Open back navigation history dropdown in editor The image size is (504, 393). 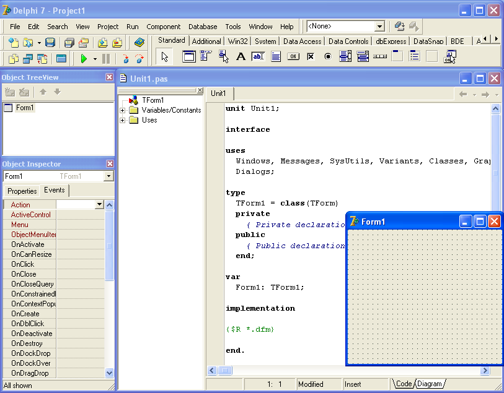pos(474,95)
